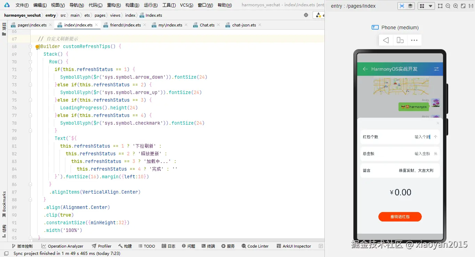
Task: Click the previewer zoom out icon
Action: pyautogui.click(x=448, y=6)
